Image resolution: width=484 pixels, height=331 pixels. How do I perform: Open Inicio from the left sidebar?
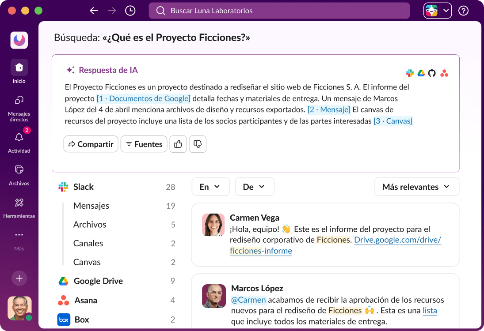pyautogui.click(x=19, y=70)
